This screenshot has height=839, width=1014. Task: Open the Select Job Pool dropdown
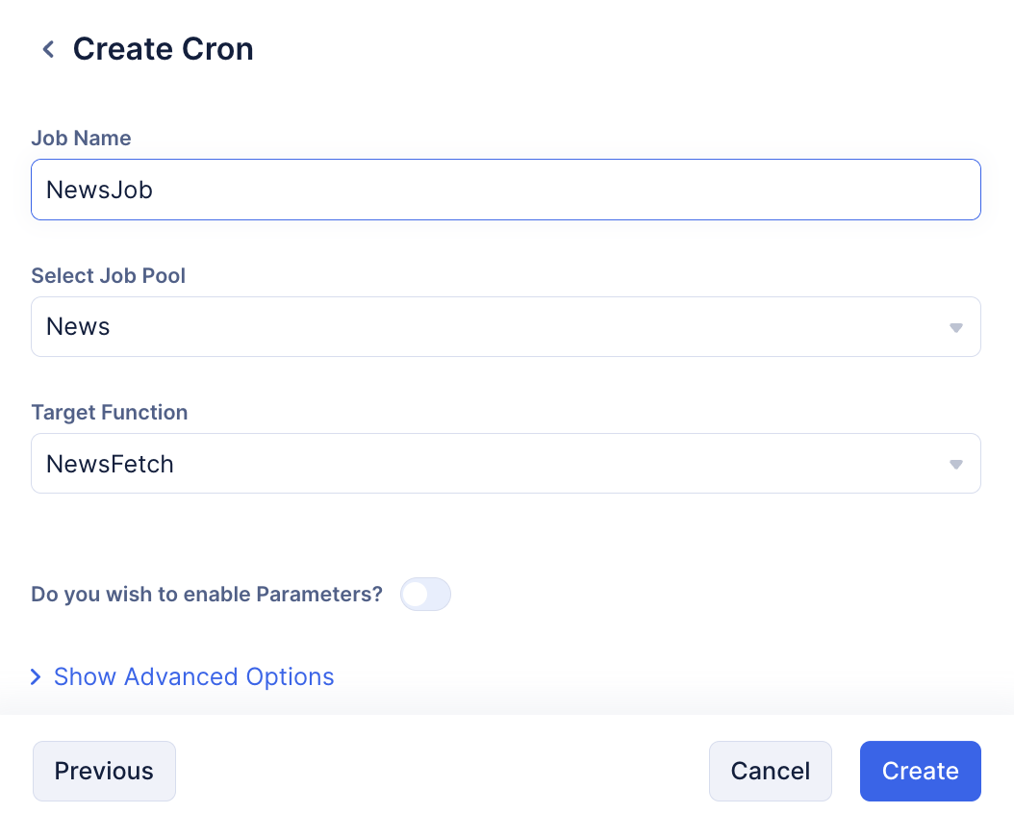[x=506, y=327]
